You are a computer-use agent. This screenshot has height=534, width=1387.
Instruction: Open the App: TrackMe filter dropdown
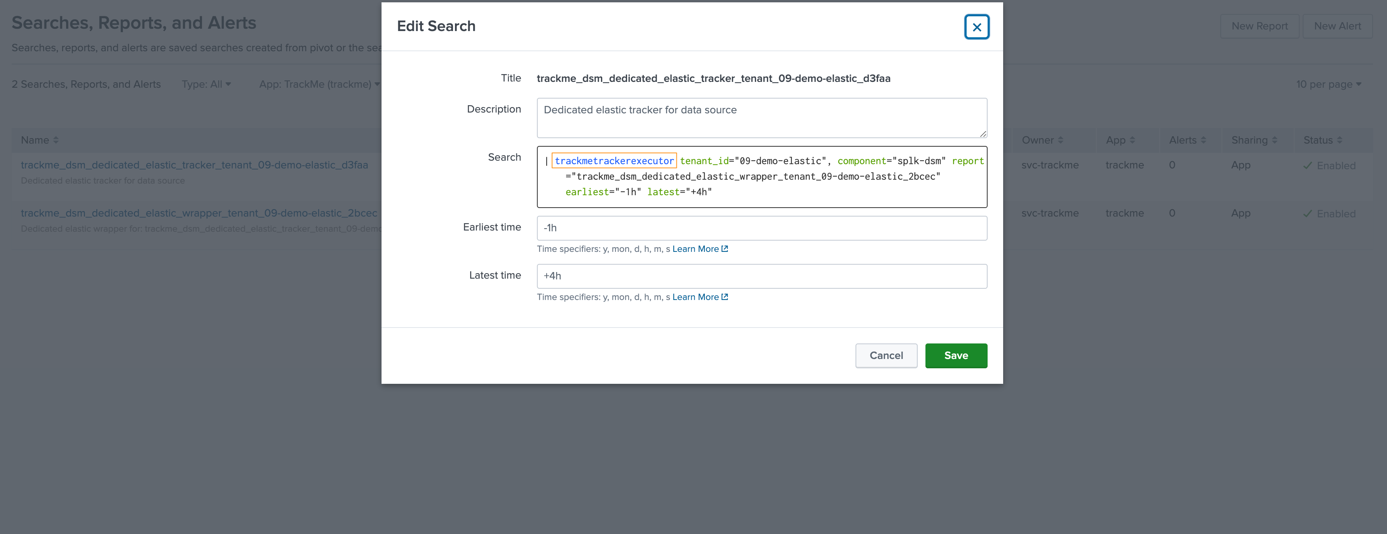[x=319, y=85]
